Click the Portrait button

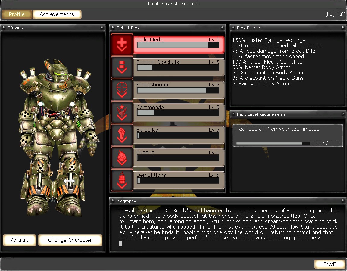[x=19, y=240]
